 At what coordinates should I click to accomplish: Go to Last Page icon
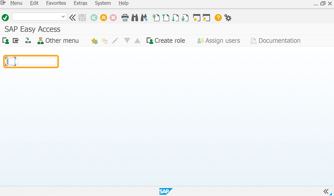185,18
